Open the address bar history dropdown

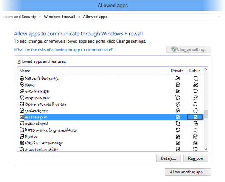tap(219, 17)
